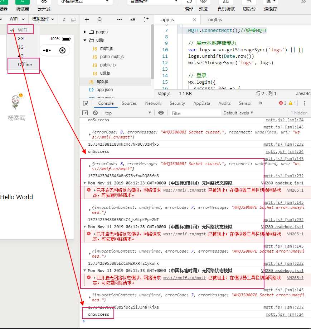Switch to the Network tab

pos(153,103)
